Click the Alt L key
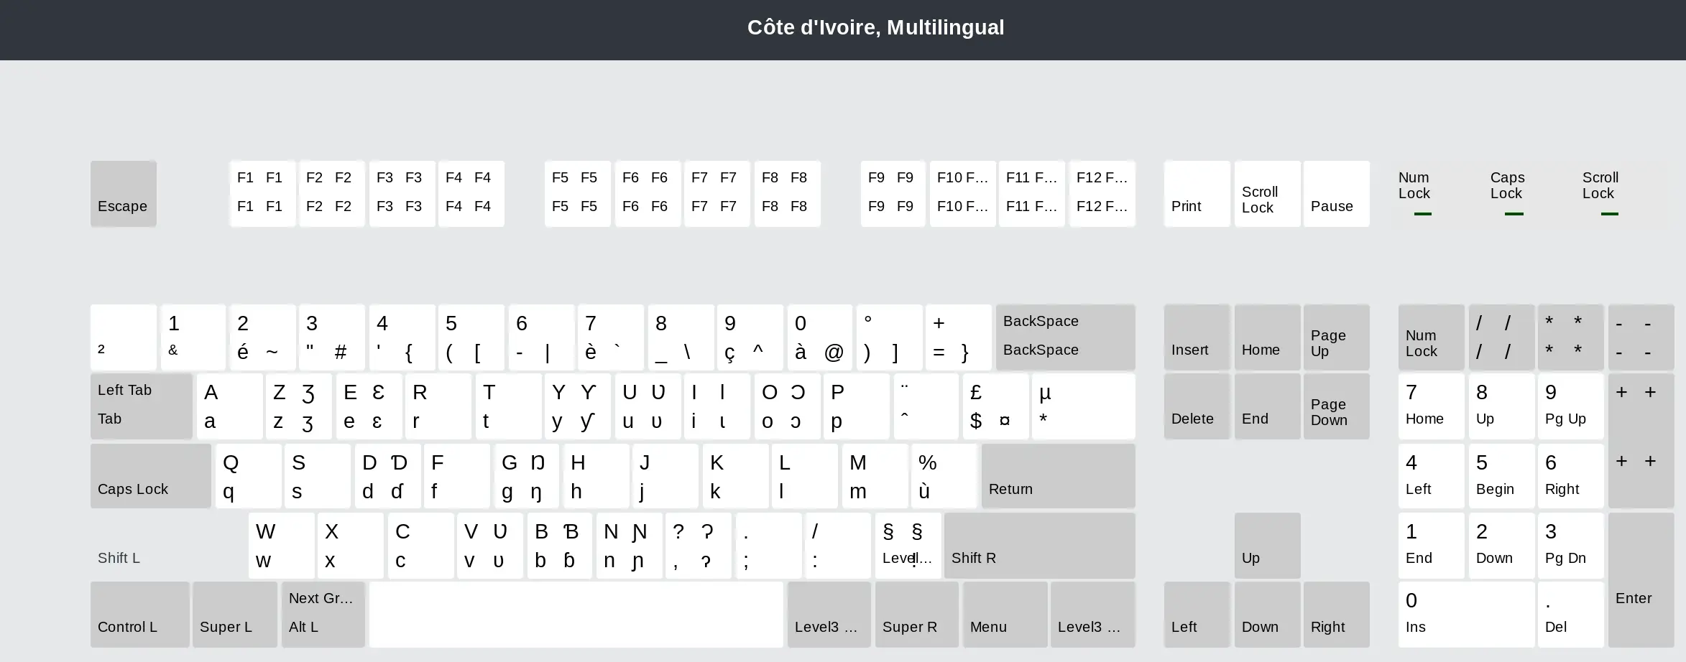1686x662 pixels. click(323, 615)
